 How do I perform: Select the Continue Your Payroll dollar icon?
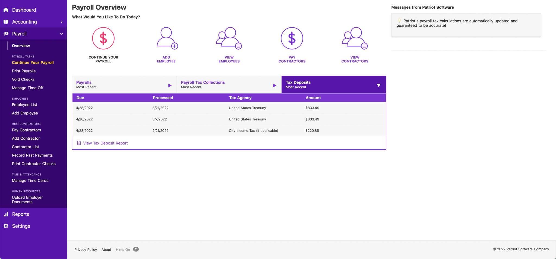(x=103, y=38)
